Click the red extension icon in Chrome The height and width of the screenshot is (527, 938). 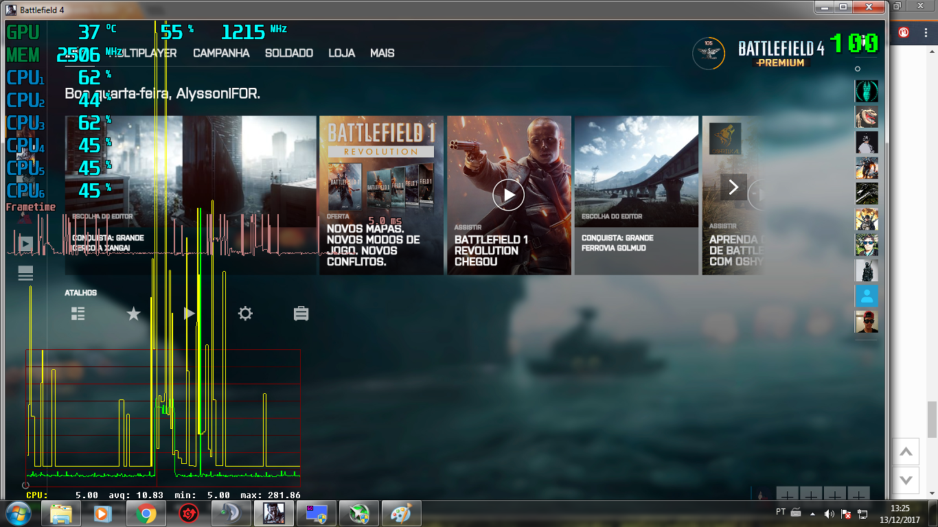click(x=904, y=32)
